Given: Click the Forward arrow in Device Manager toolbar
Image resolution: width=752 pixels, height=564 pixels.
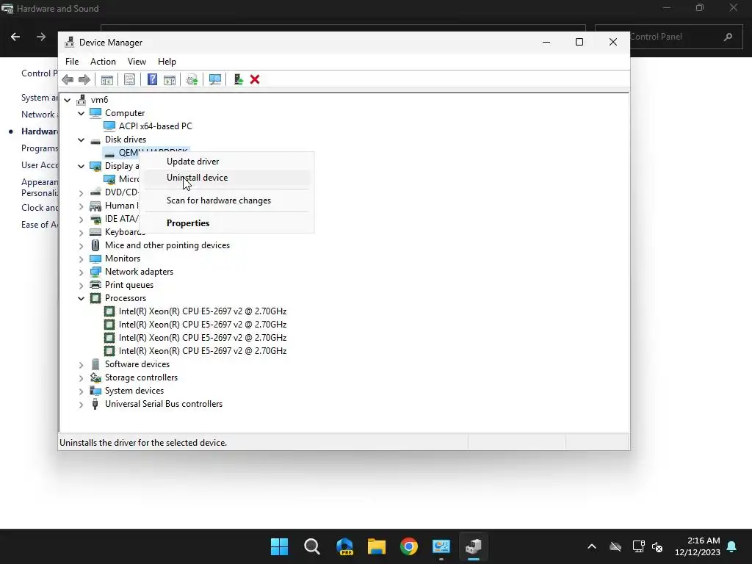Looking at the screenshot, I should 84,79.
